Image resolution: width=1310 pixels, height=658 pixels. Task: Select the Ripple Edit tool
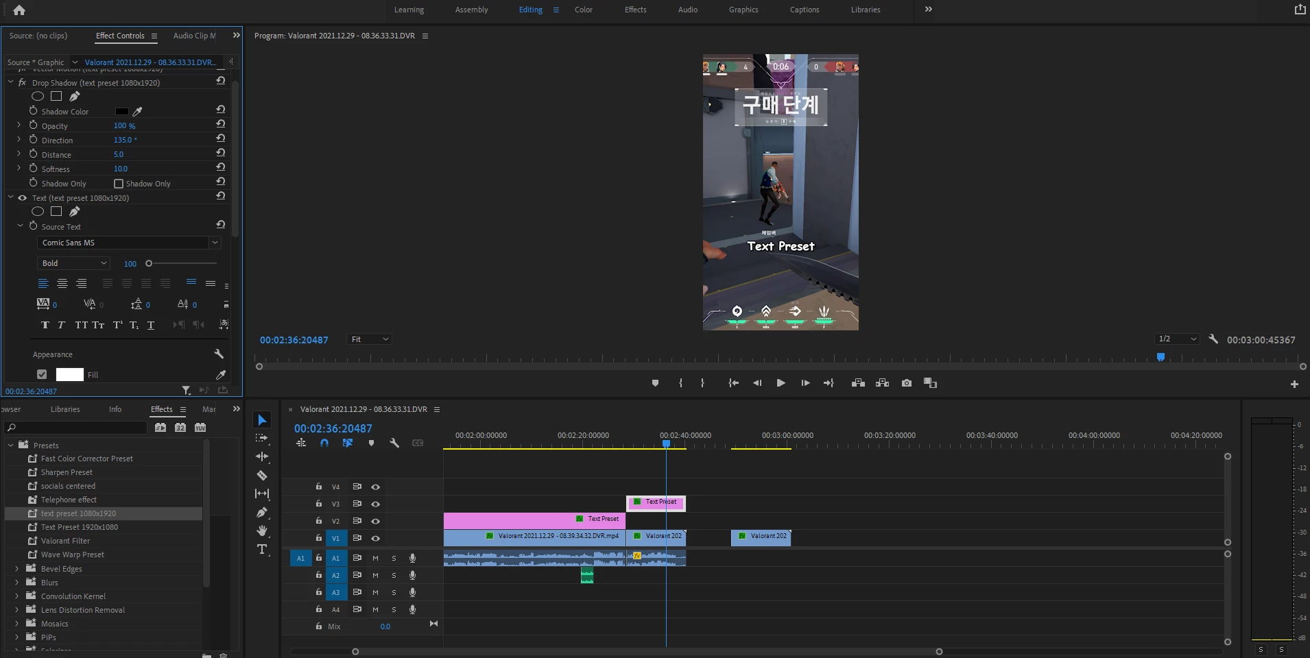point(262,456)
